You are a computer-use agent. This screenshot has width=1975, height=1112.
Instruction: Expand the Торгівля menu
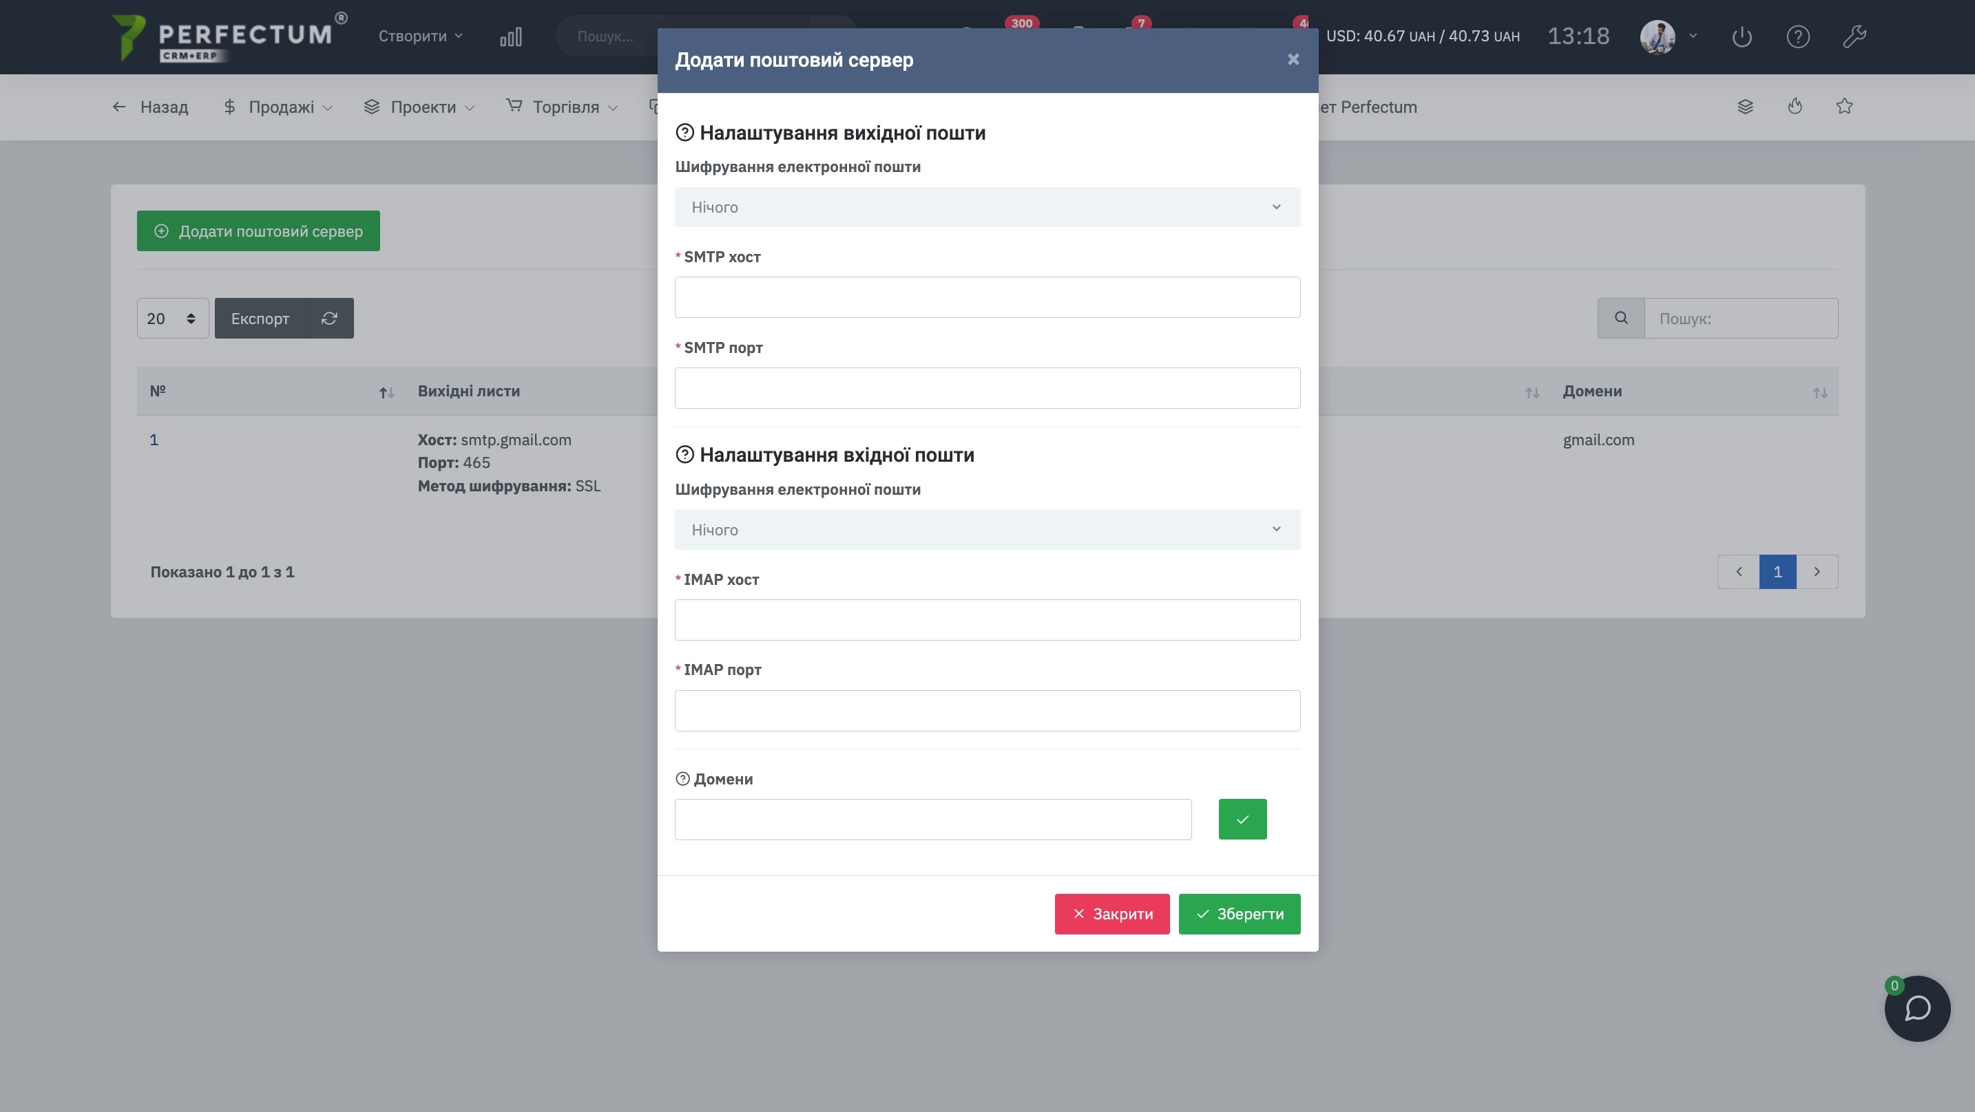[562, 107]
